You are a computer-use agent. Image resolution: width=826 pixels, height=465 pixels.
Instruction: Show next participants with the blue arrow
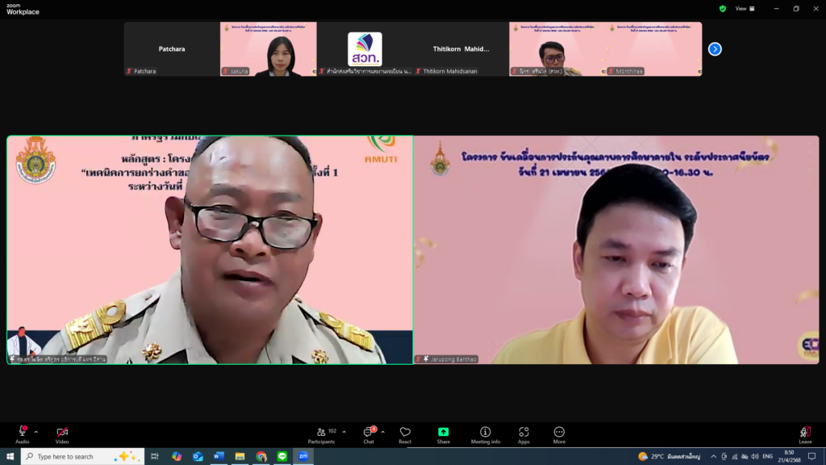click(715, 48)
